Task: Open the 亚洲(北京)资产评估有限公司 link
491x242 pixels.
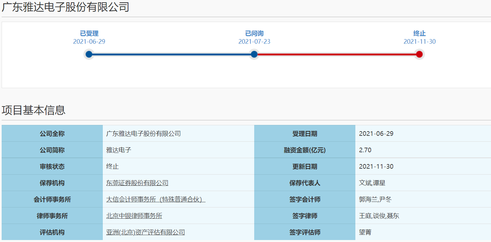Action: click(x=145, y=232)
